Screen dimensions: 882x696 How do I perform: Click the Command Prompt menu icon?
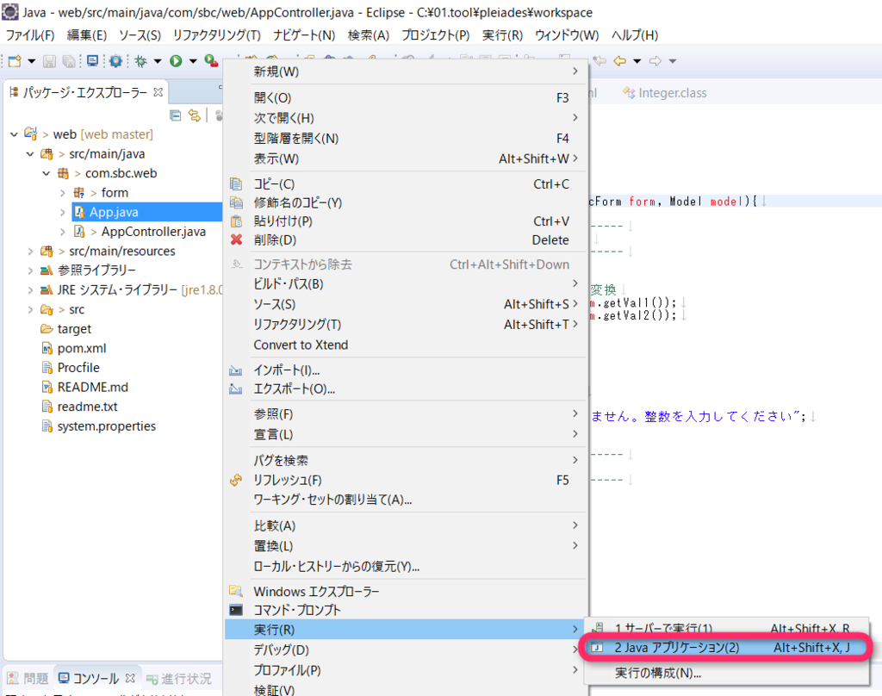click(236, 610)
